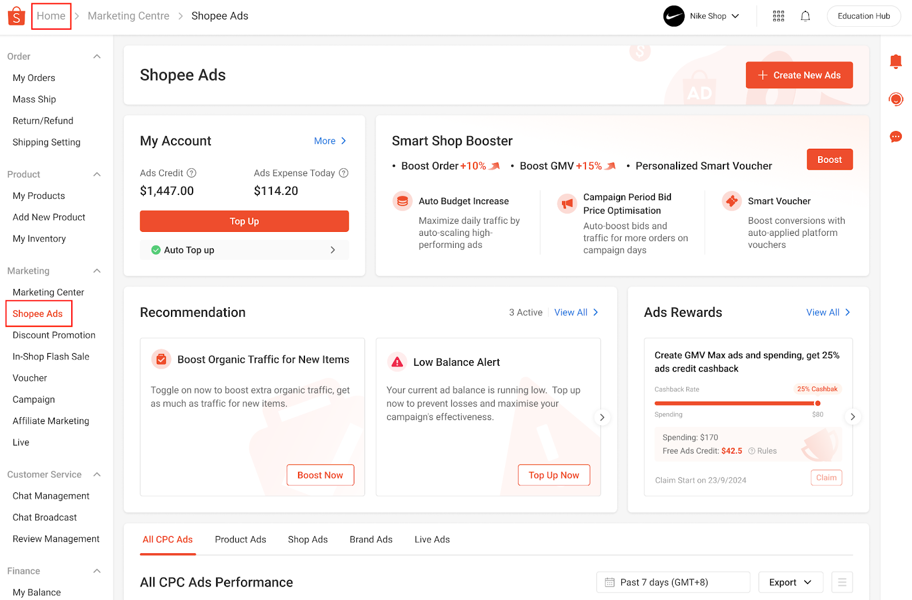Click the Top Up Now button
Screen dimensions: 912x600
click(553, 475)
